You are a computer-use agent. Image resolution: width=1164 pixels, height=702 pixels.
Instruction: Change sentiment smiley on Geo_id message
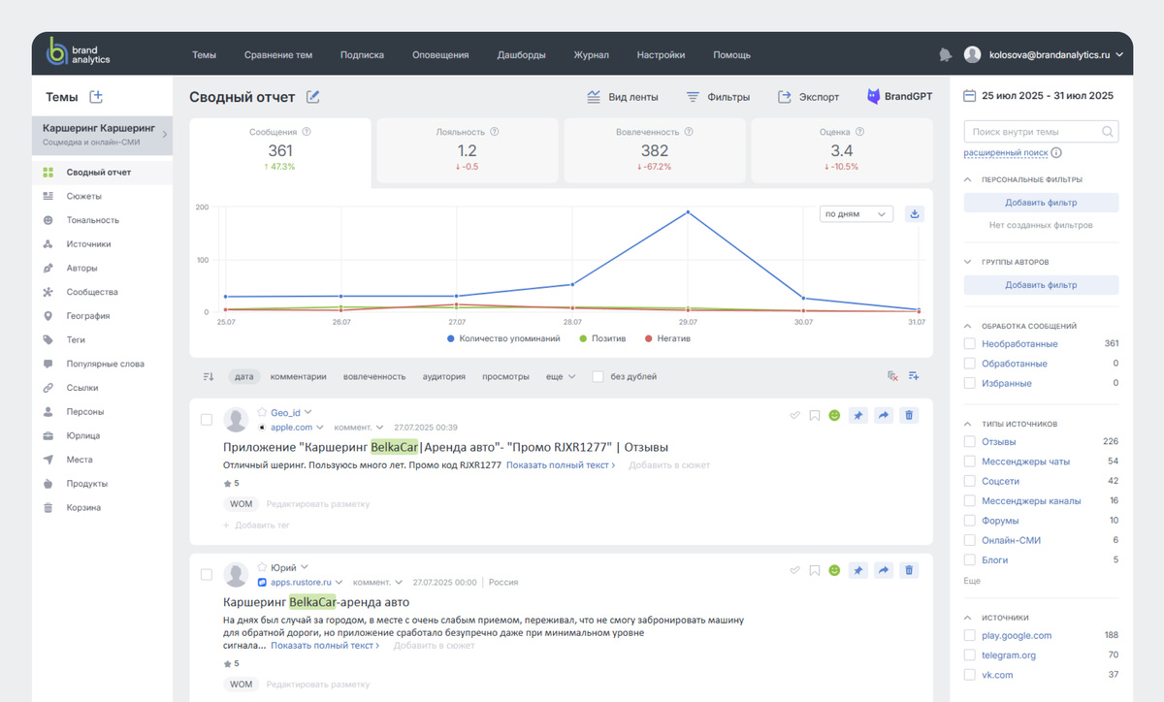click(834, 415)
